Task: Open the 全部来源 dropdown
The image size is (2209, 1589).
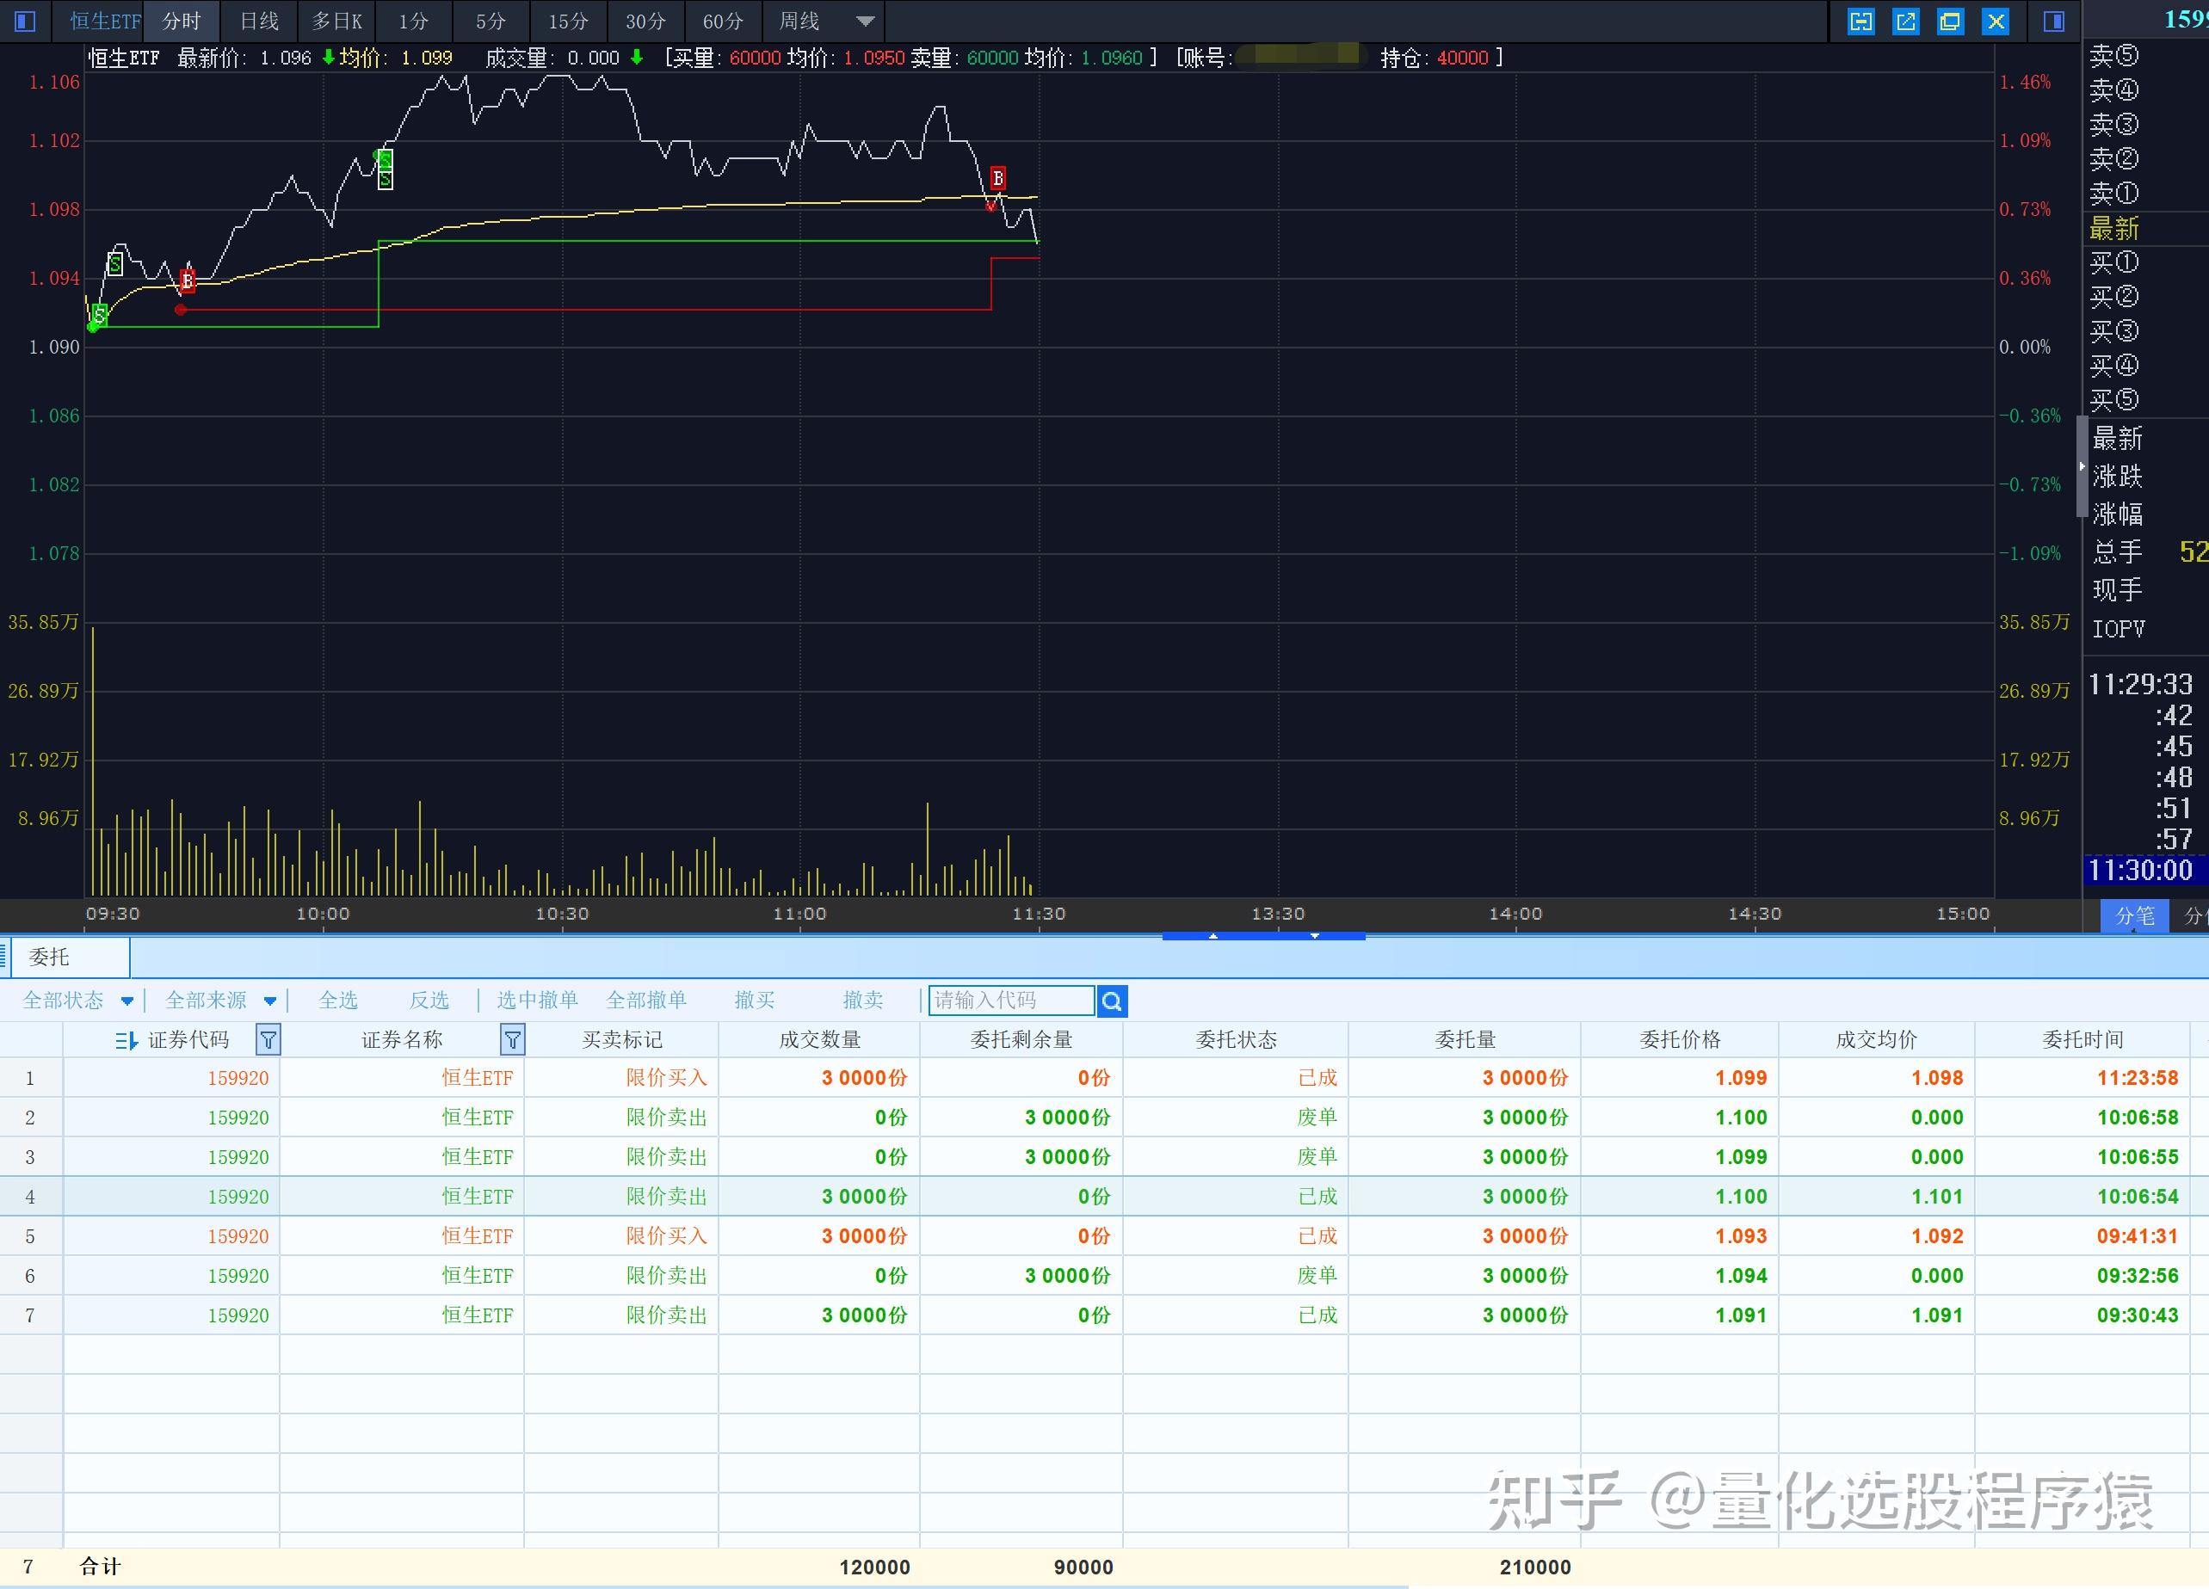Action: (270, 1001)
